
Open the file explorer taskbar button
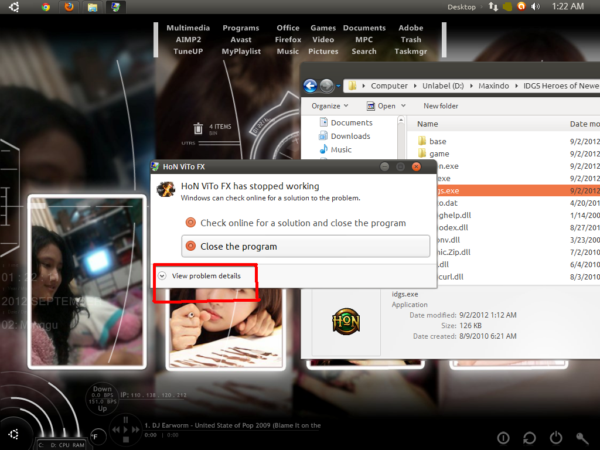pos(92,7)
